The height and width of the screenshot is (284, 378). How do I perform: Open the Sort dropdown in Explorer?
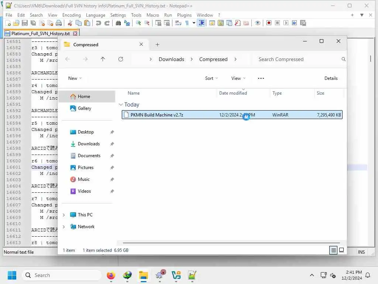[212, 78]
